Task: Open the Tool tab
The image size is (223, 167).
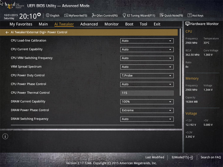Action: tap(143, 24)
